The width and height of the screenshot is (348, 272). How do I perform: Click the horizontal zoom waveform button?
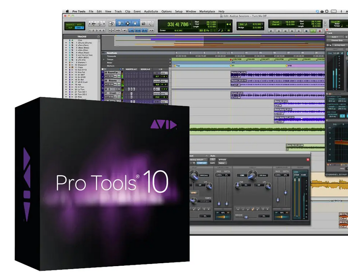tap(94, 23)
